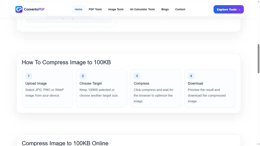Click text 'Select JPG, PNG or WebP'
This screenshot has height=146, width=260.
[x=45, y=90]
